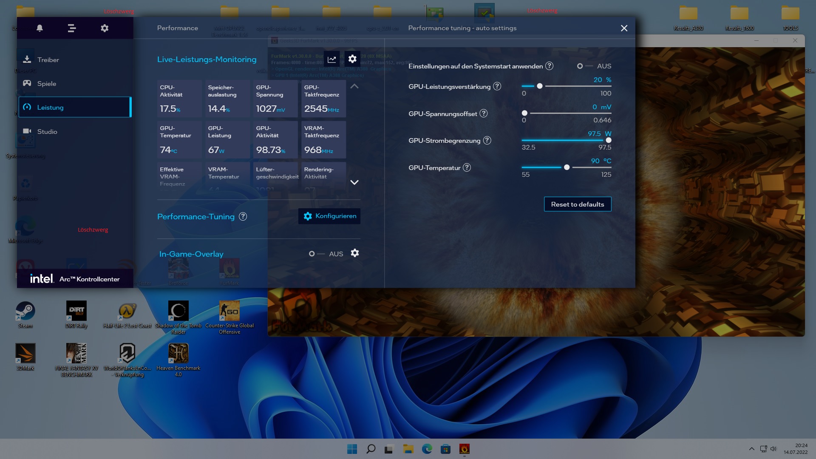This screenshot has height=459, width=816.
Task: Toggle In-Game-Overlay switch on
Action: 315,254
